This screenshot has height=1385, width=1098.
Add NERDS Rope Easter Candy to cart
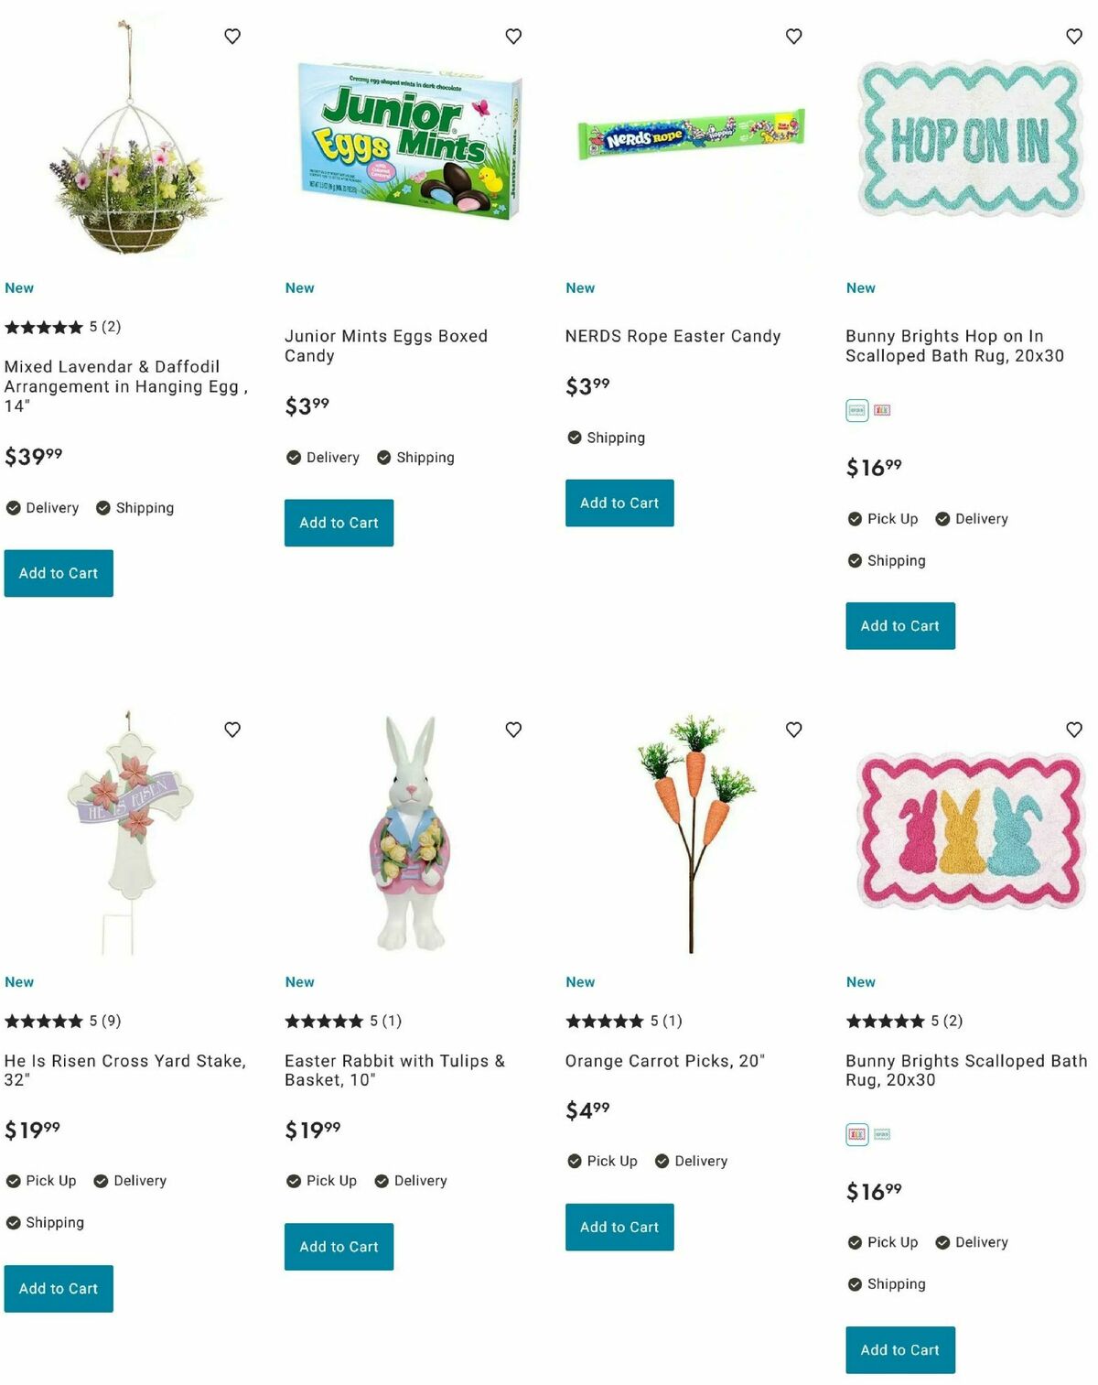pos(619,503)
